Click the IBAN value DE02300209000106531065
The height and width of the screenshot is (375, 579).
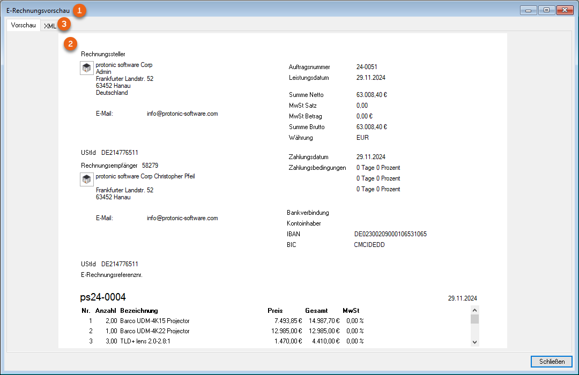tap(390, 234)
